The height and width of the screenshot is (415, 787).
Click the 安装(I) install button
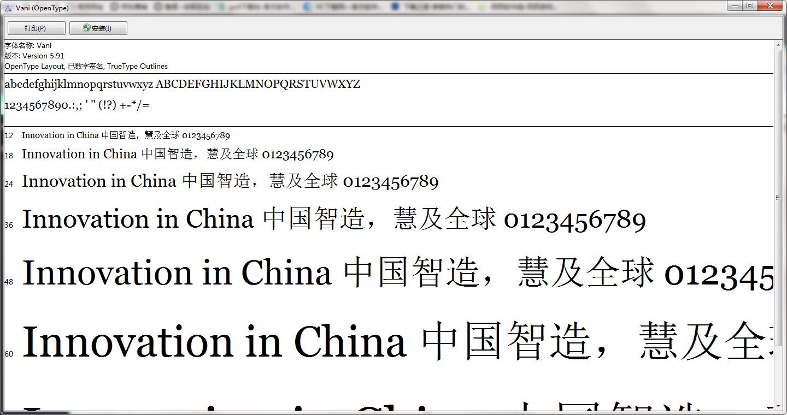click(98, 28)
